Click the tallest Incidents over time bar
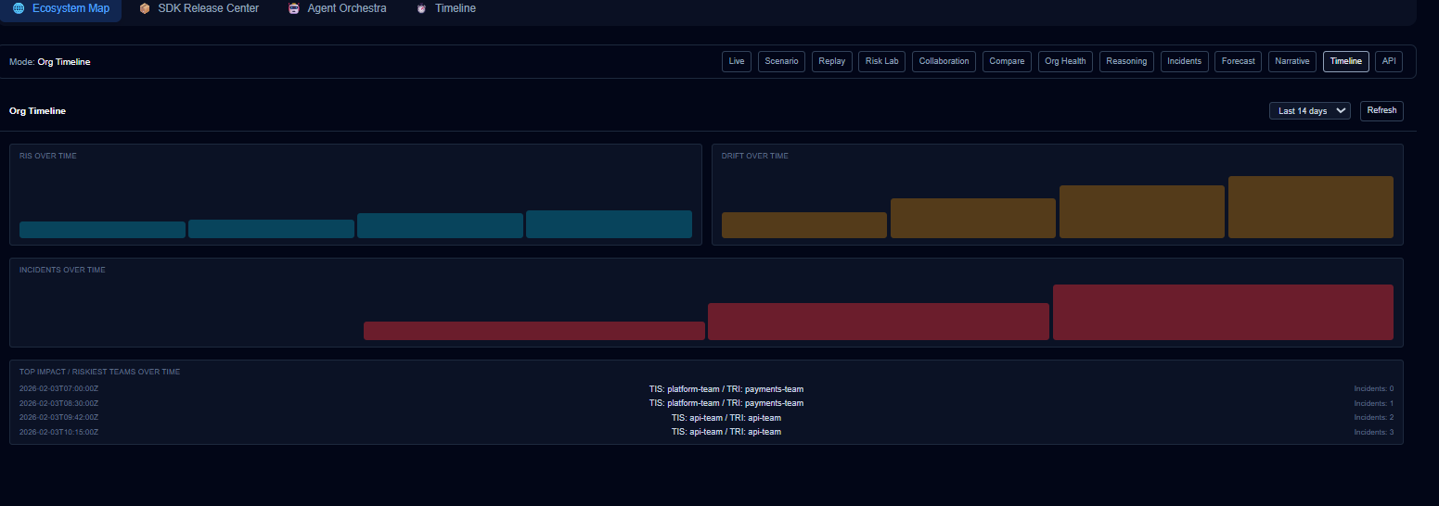The height and width of the screenshot is (506, 1439). tap(1223, 312)
